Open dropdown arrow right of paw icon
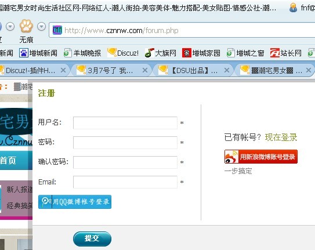Viewport: 315px width, 250px height. tap(41, 27)
